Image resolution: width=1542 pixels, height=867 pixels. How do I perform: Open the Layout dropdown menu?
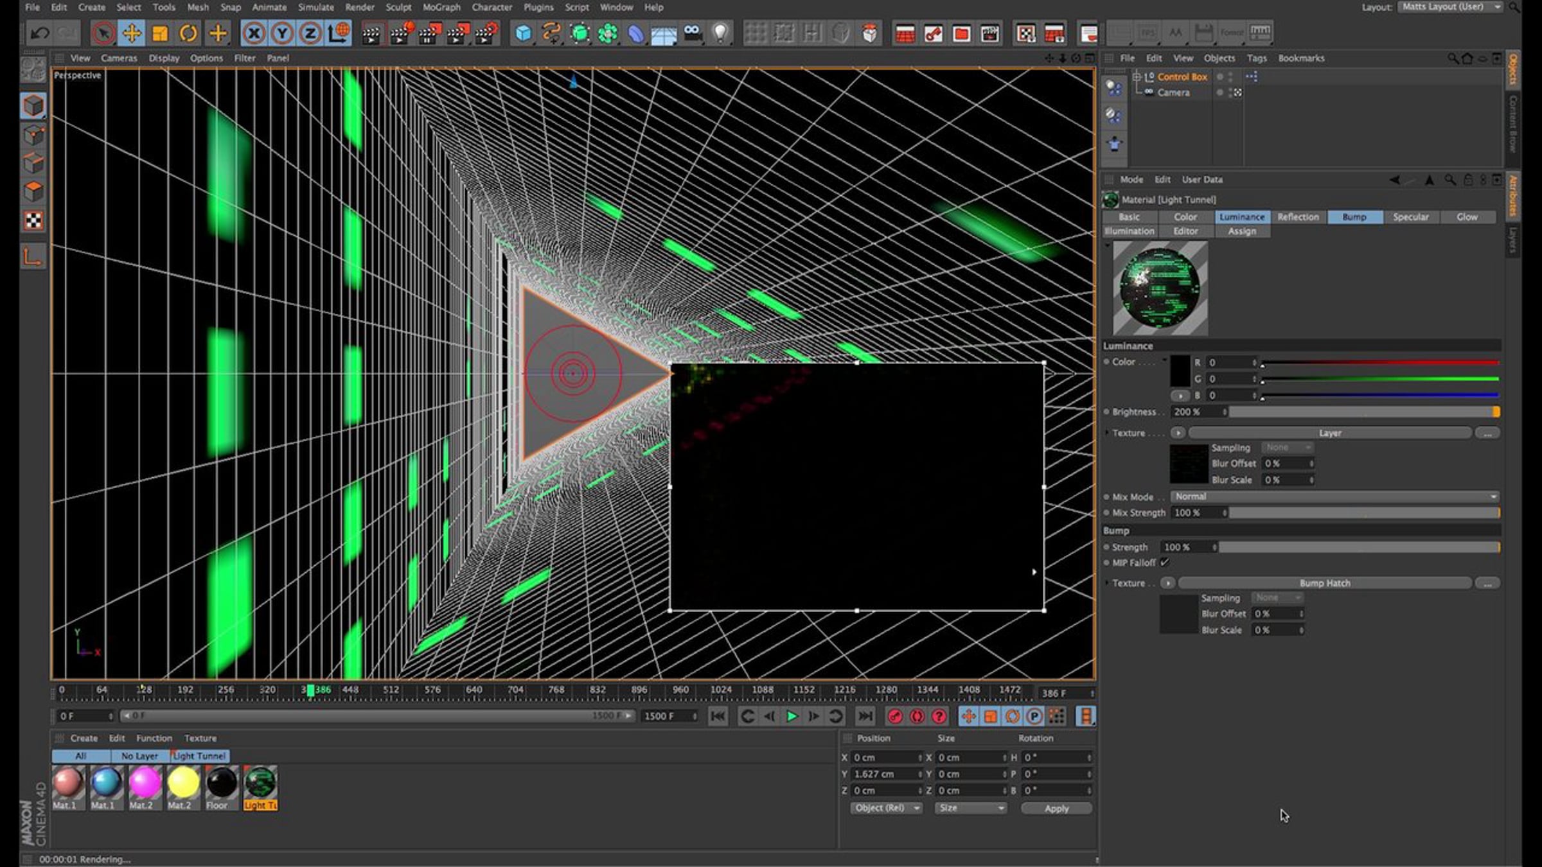pos(1449,7)
